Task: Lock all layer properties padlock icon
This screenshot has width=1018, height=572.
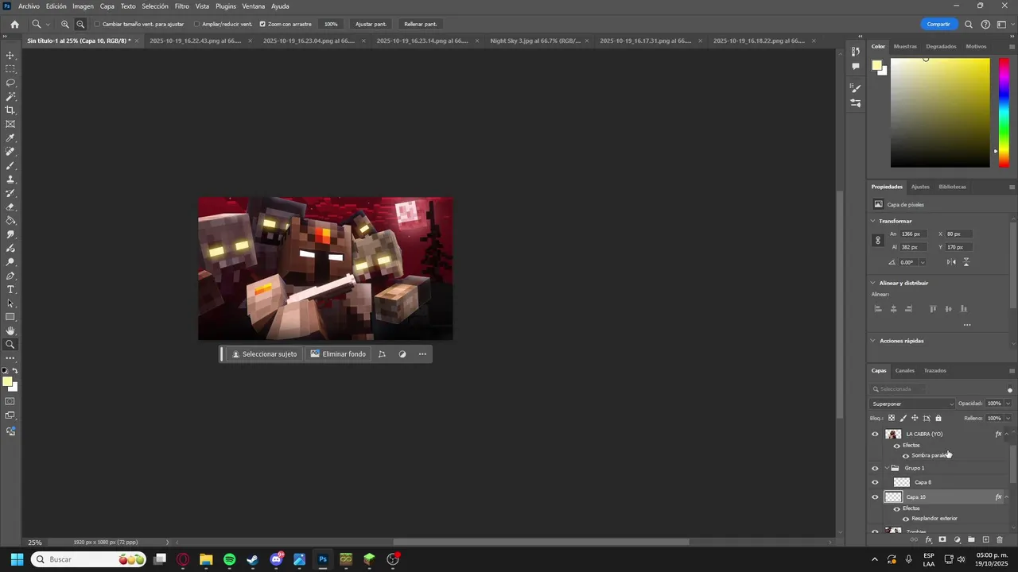Action: (938, 418)
